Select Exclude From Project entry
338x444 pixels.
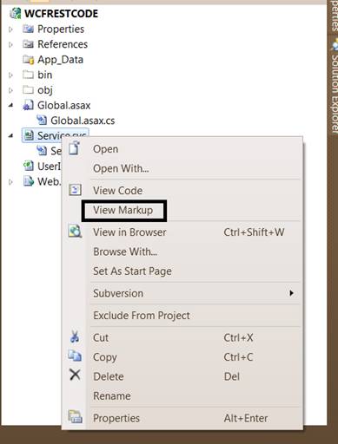(142, 316)
